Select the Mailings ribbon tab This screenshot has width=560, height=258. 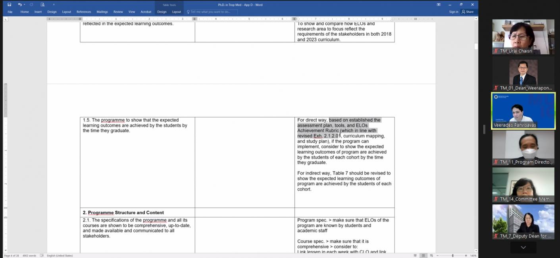(102, 12)
